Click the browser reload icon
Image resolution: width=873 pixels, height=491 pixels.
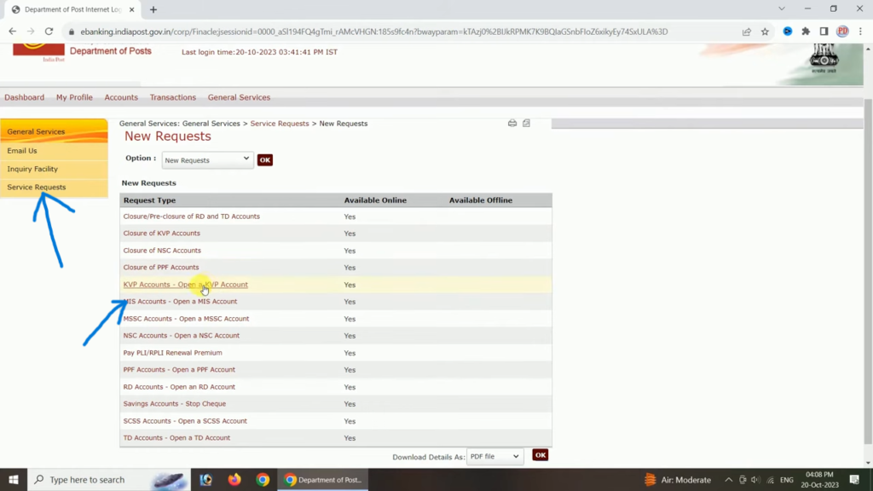(49, 29)
